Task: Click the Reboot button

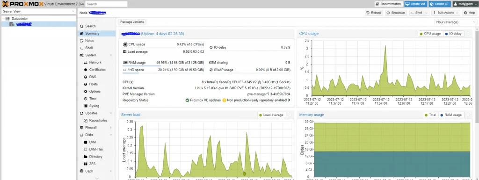Action: (374, 13)
